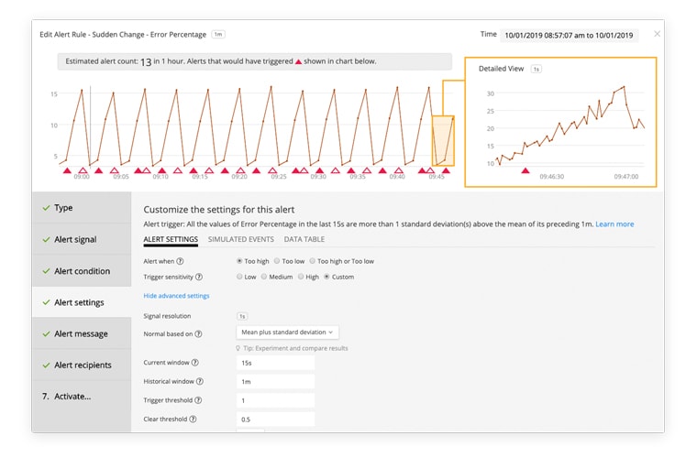Screen dimensions: 697x458
Task: Click the Trigger threshold input field
Action: point(275,400)
